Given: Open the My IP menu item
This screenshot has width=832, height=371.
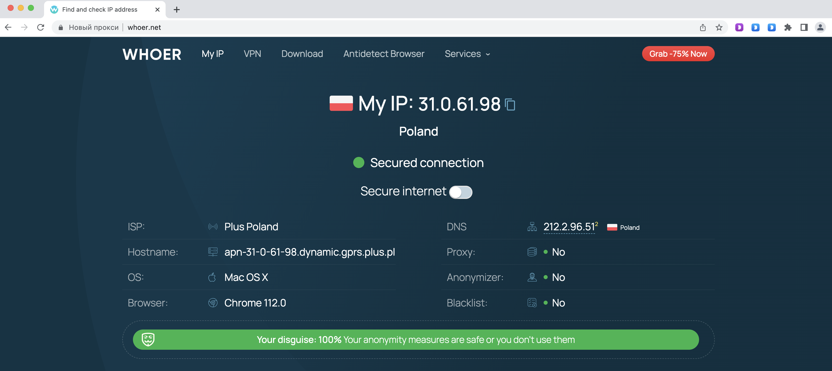Looking at the screenshot, I should click(212, 54).
